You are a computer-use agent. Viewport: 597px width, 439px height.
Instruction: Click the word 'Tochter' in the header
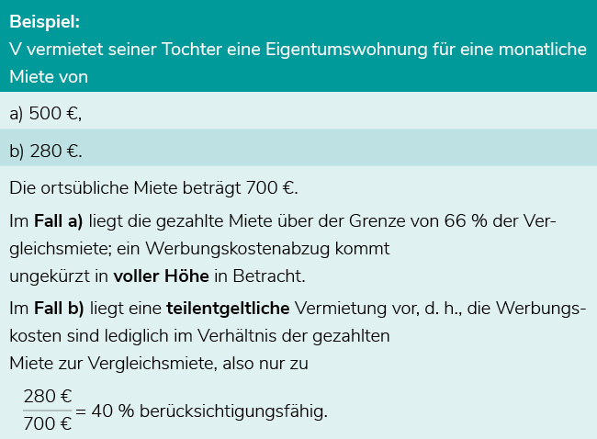click(192, 49)
